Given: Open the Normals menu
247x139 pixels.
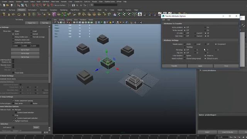Looking at the screenshot, I should [64, 2].
